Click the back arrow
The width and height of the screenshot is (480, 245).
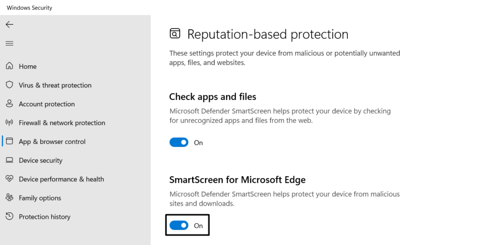pyautogui.click(x=9, y=24)
